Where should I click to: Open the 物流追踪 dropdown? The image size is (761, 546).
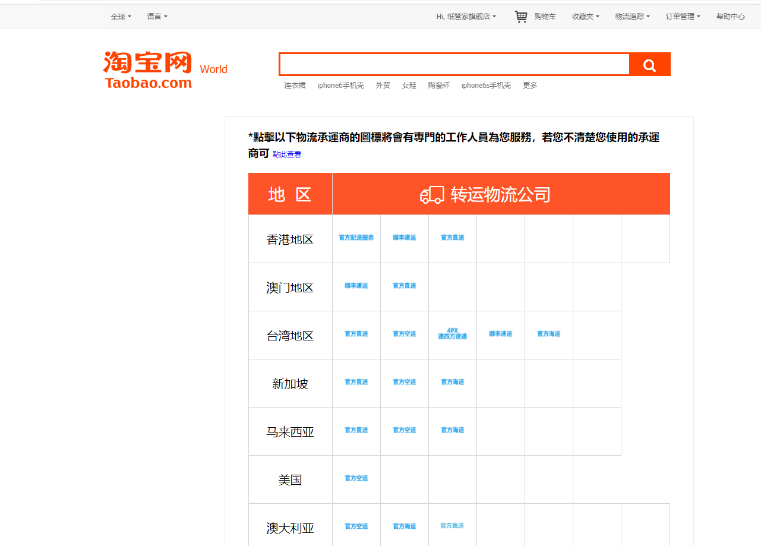tap(632, 17)
